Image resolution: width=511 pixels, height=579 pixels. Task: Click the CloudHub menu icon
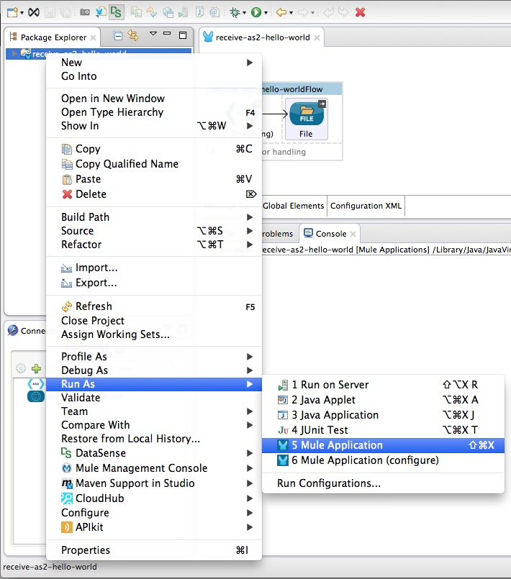(x=66, y=498)
